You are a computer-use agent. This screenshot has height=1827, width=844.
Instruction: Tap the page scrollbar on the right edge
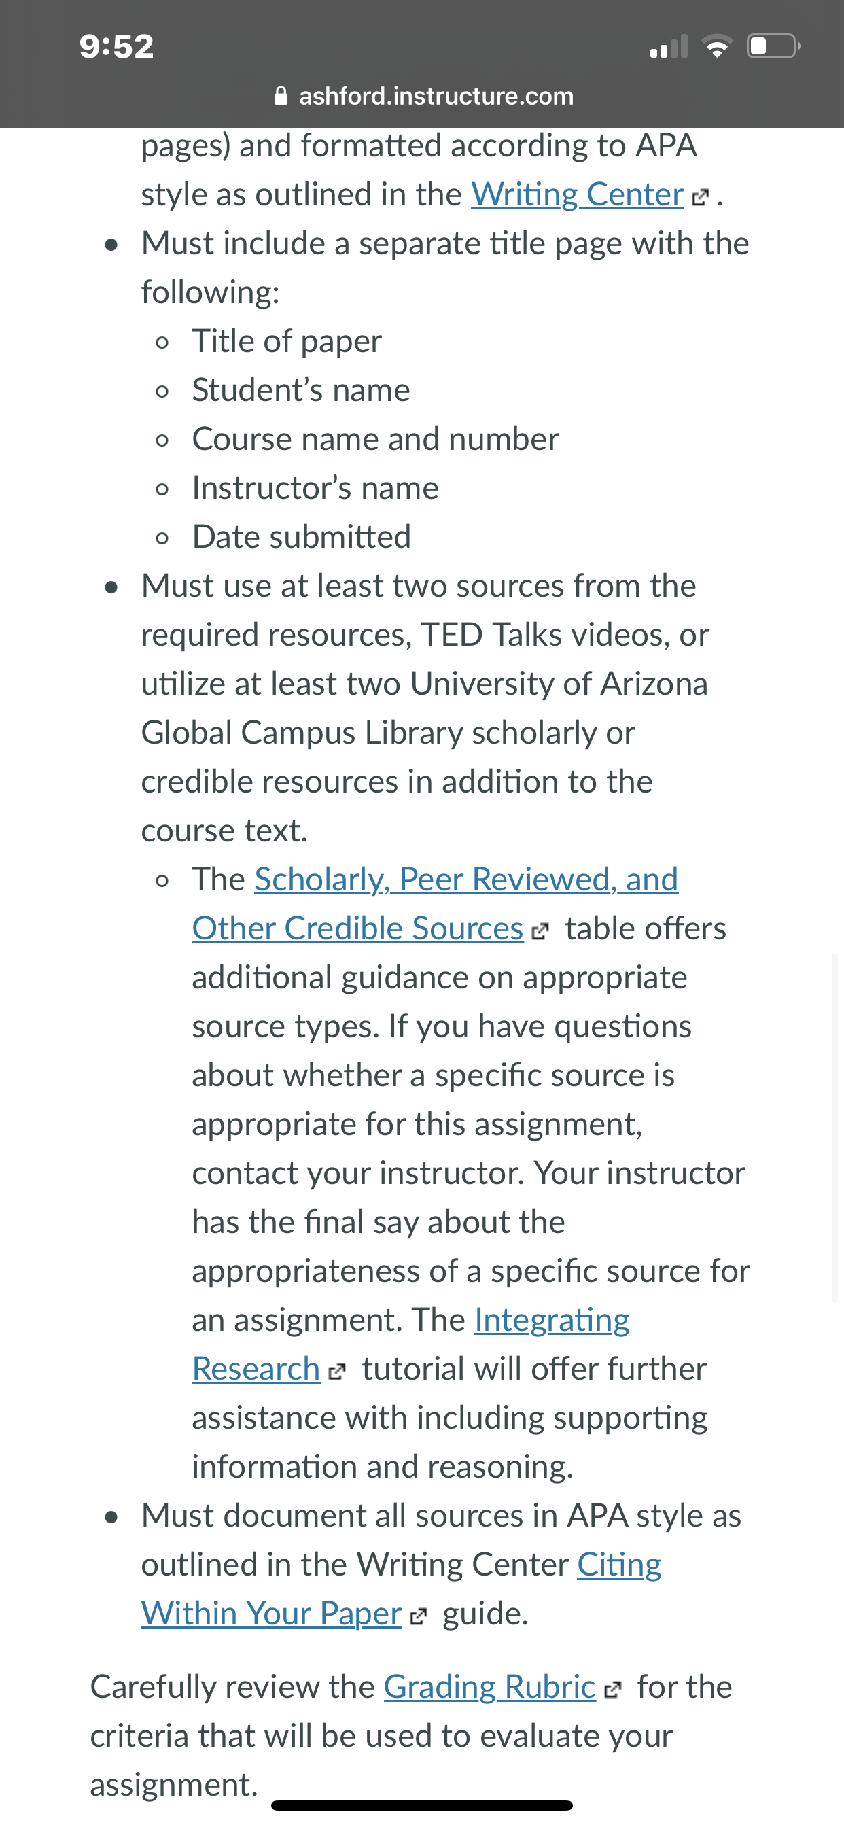click(x=834, y=1128)
